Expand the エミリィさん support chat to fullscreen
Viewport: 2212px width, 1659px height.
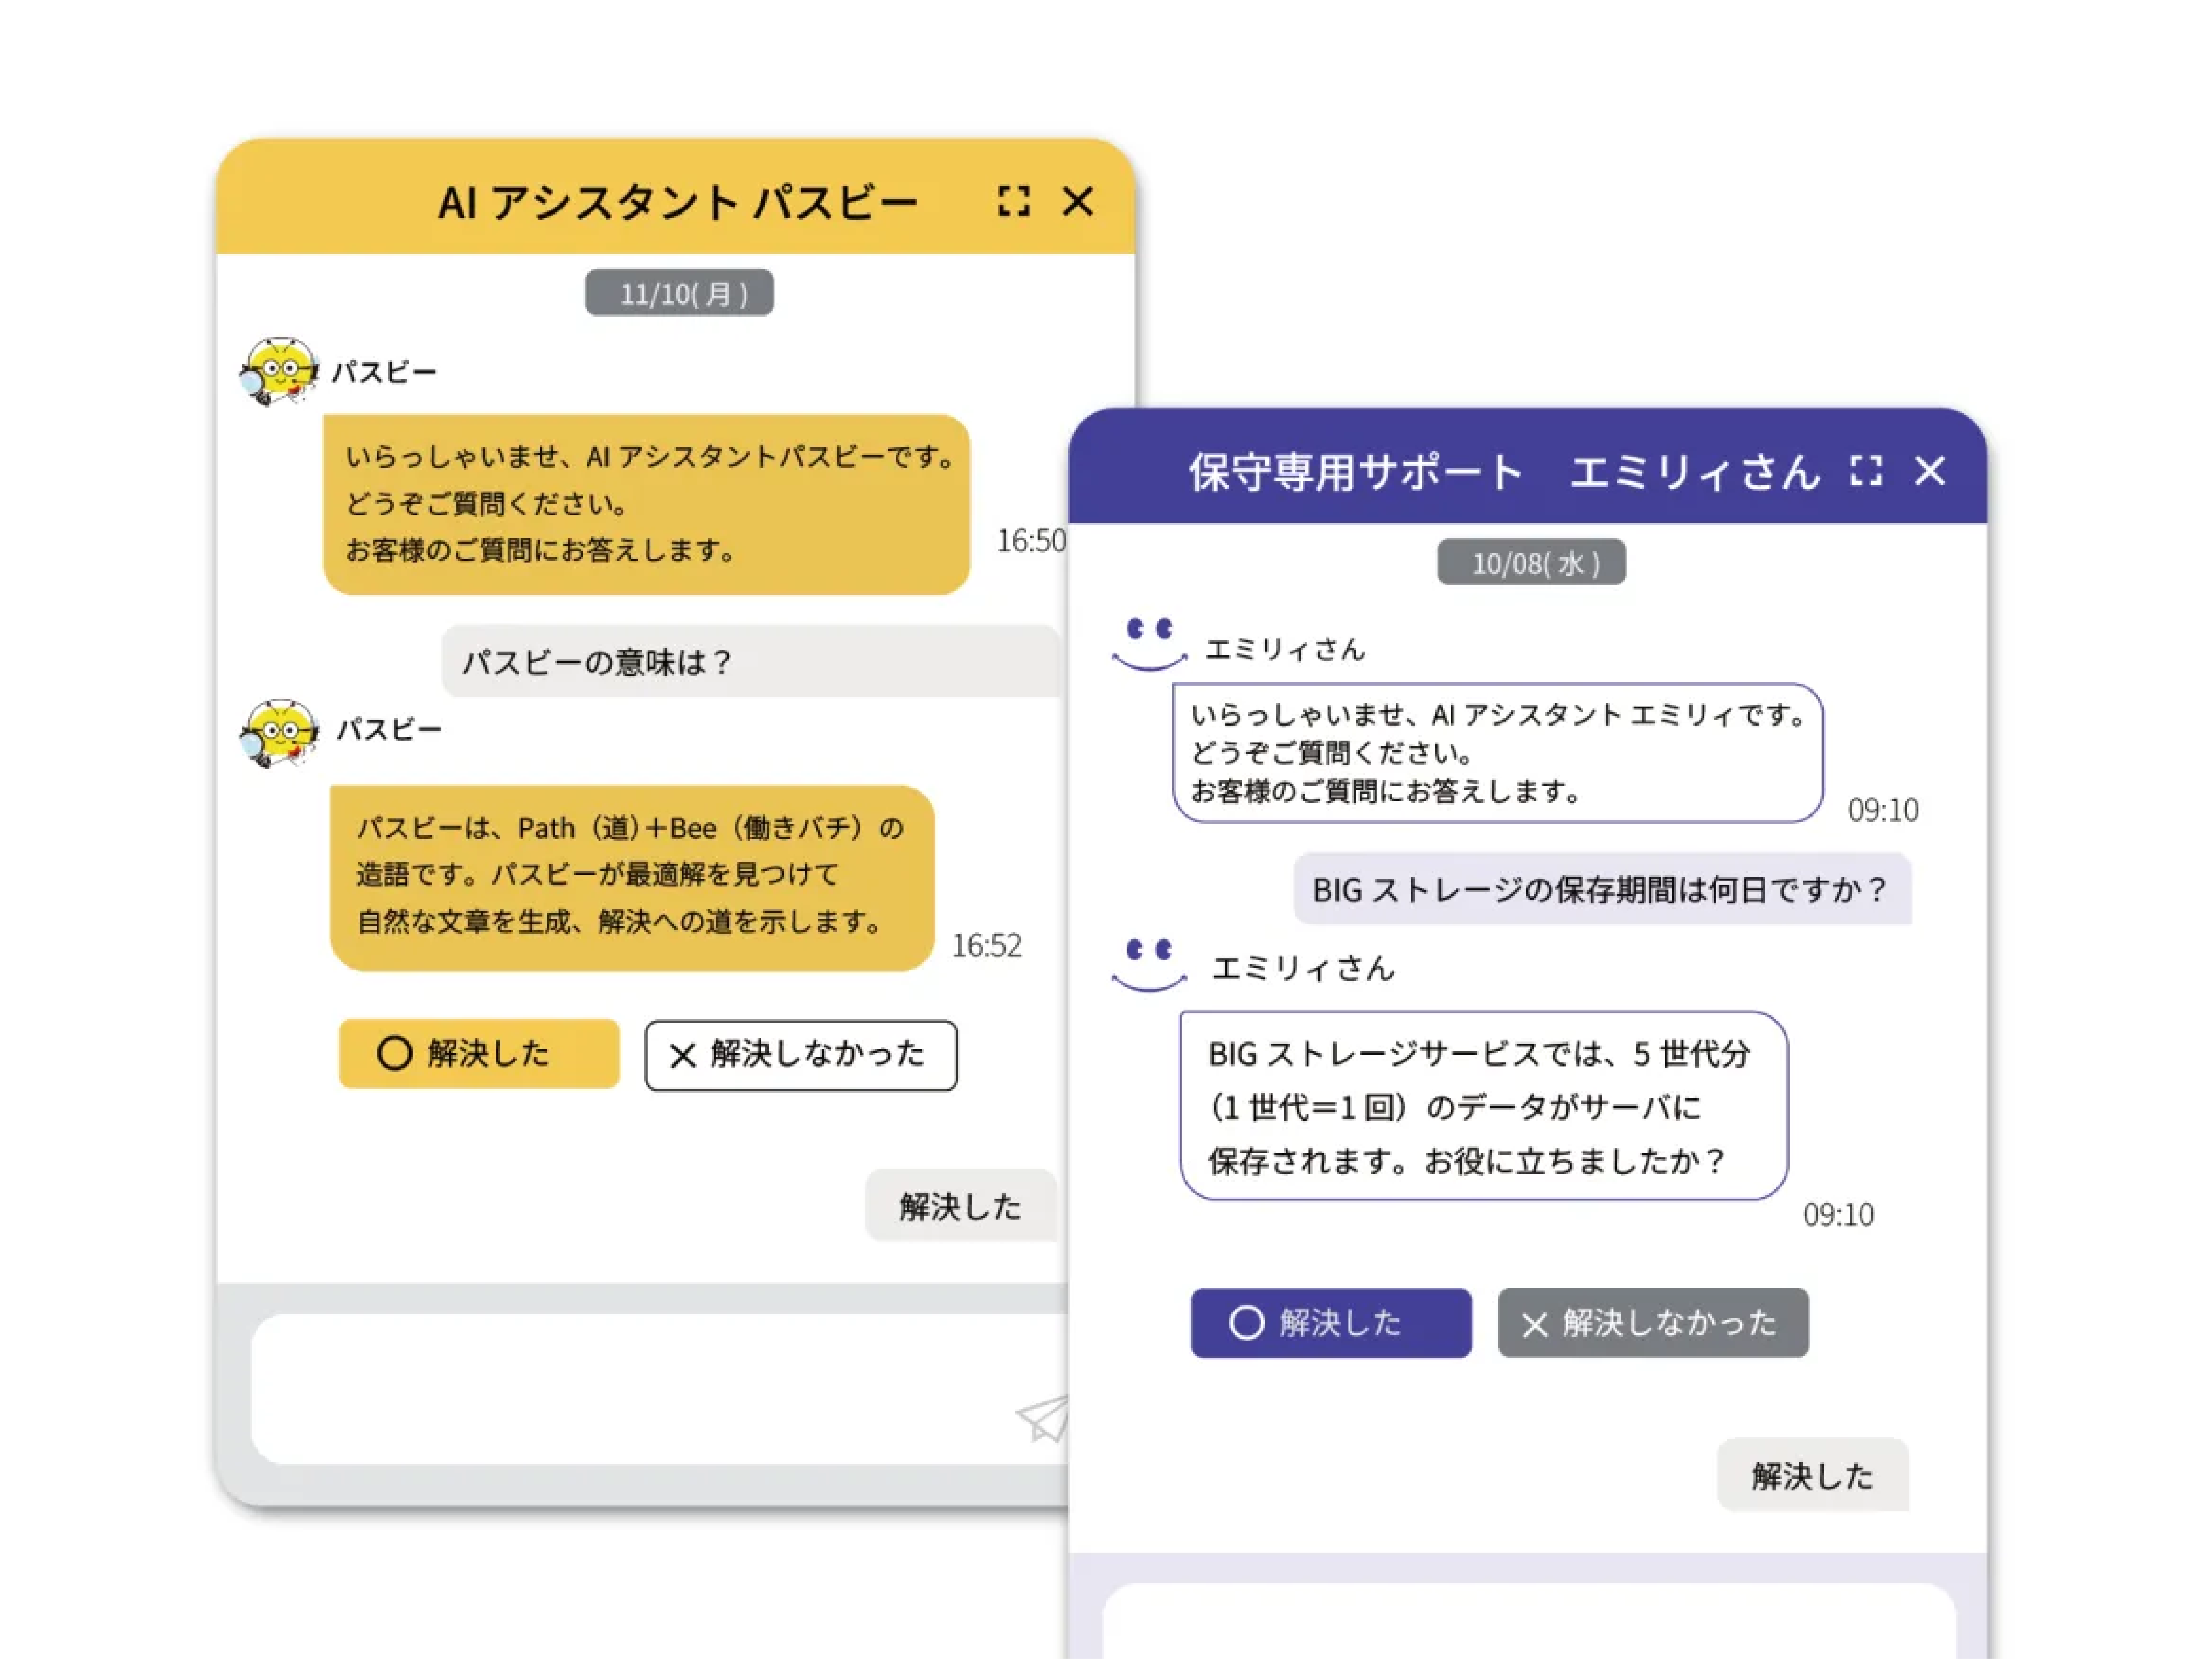[1865, 470]
